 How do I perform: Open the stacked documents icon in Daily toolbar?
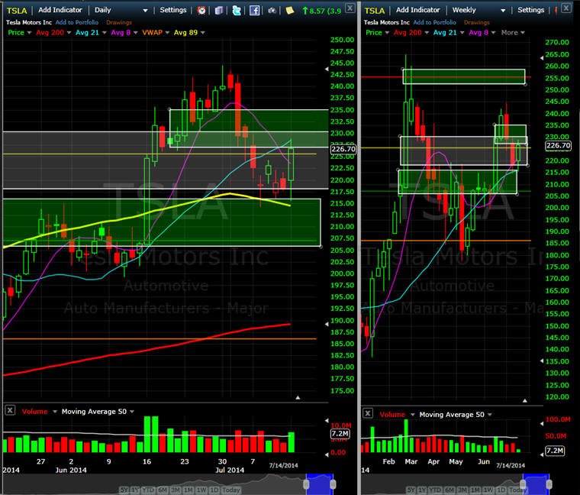pos(219,11)
